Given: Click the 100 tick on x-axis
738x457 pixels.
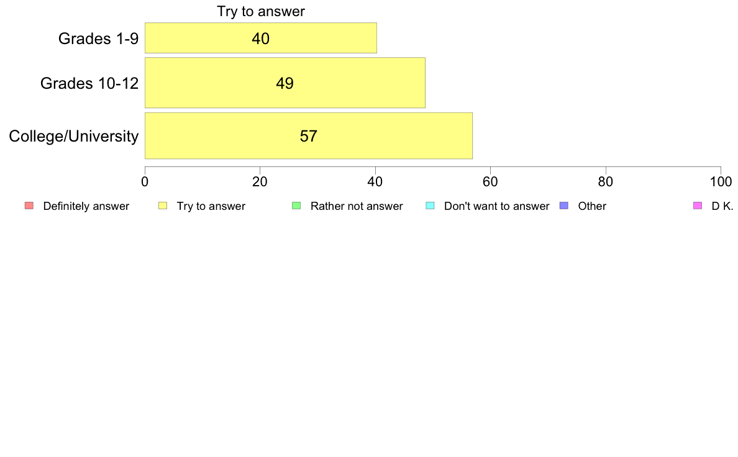Looking at the screenshot, I should pos(721,182).
